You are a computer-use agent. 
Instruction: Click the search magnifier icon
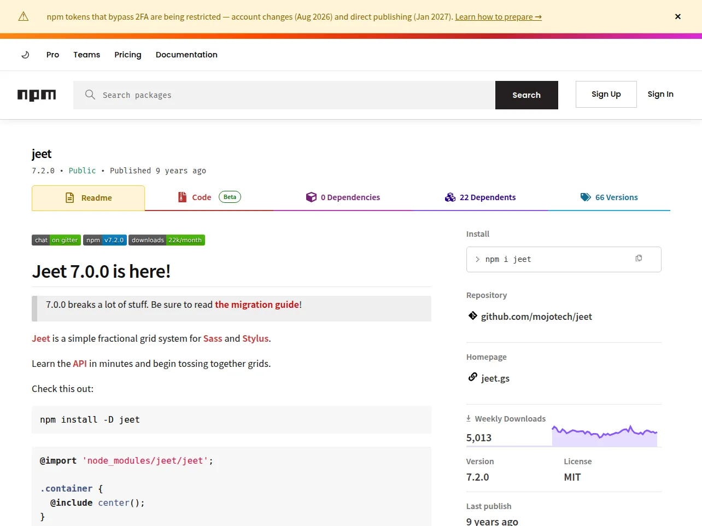pos(90,95)
